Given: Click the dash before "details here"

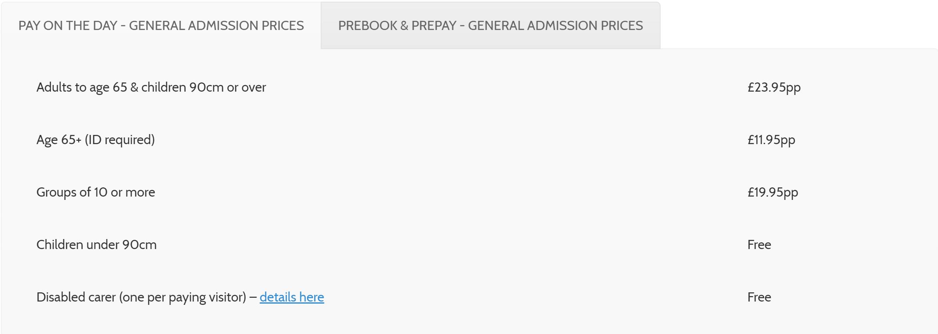Looking at the screenshot, I should pyautogui.click(x=253, y=297).
